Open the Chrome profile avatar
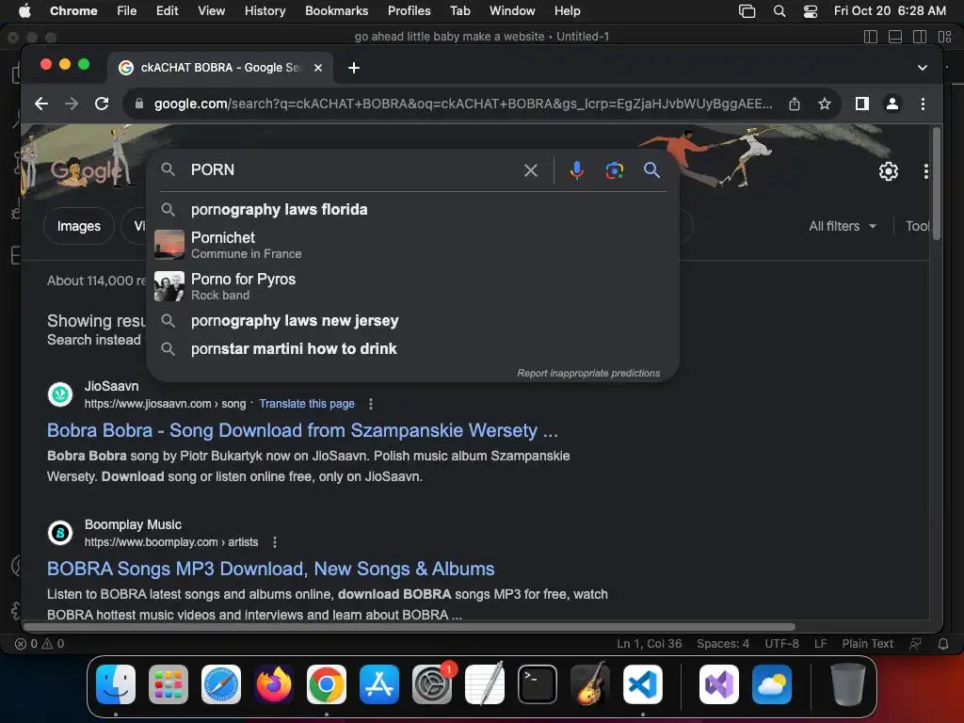Viewport: 964px width, 723px height. 892,104
